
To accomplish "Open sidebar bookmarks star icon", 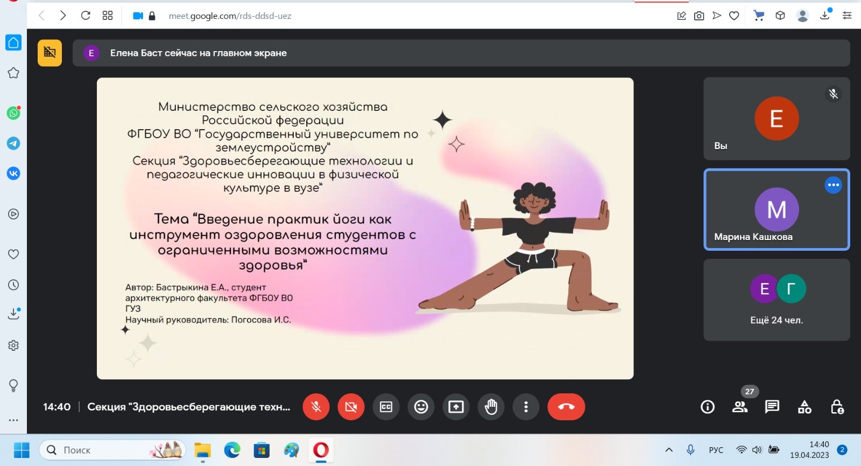I will pyautogui.click(x=13, y=73).
